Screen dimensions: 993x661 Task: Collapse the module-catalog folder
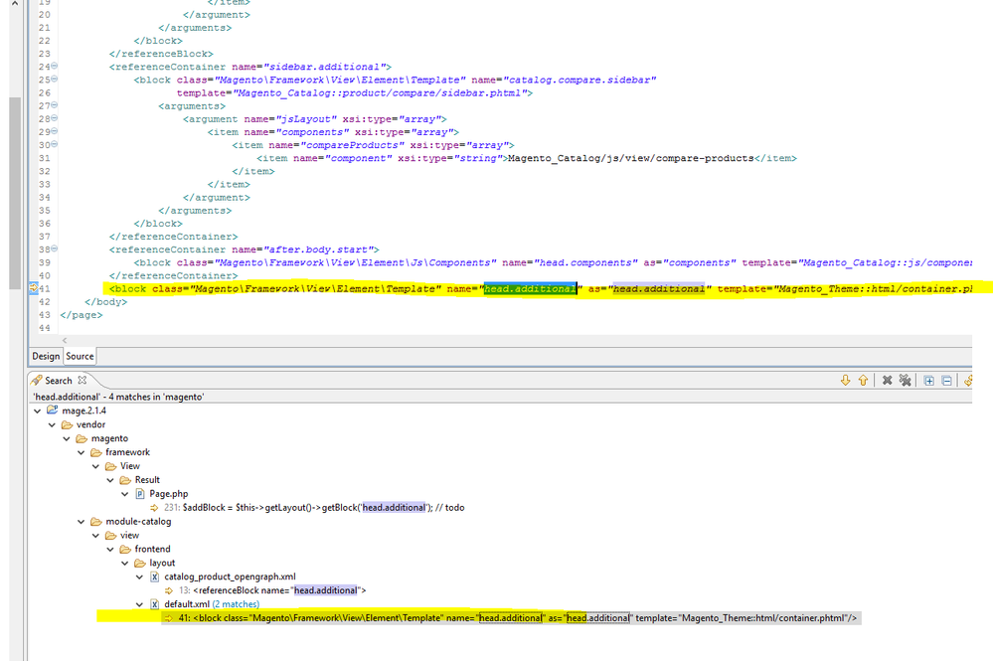[x=81, y=521]
